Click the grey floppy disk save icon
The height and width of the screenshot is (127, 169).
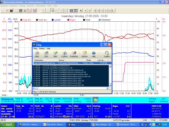coord(7,11)
